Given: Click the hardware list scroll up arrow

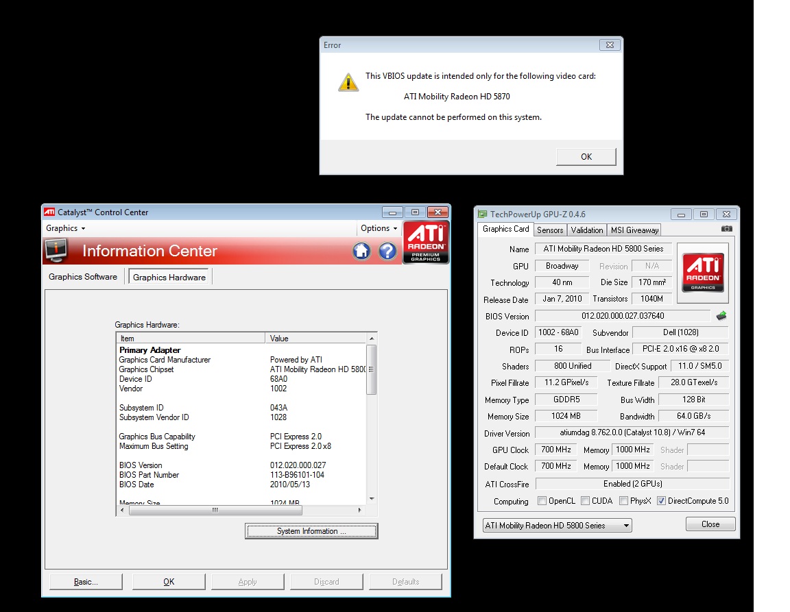Looking at the screenshot, I should [372, 339].
